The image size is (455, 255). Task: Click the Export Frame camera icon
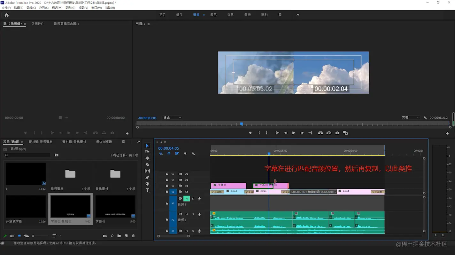[x=337, y=133]
